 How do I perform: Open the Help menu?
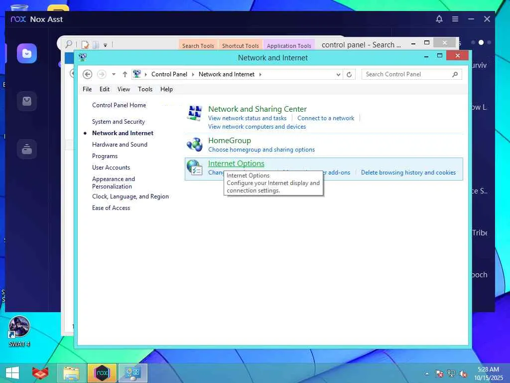tap(166, 89)
